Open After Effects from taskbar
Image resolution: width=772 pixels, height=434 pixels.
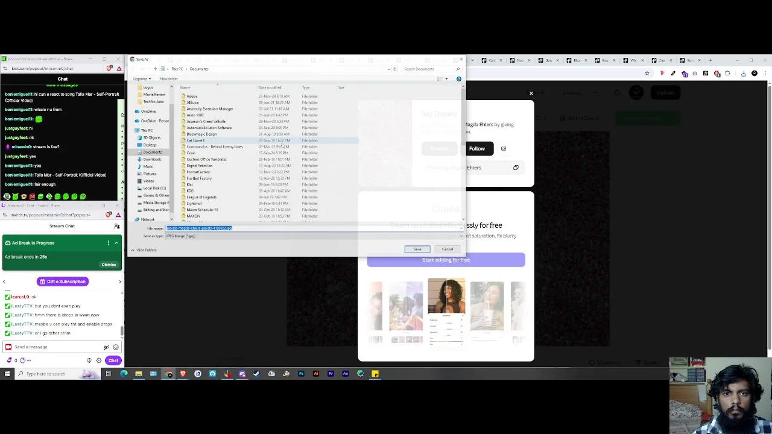pyautogui.click(x=345, y=374)
